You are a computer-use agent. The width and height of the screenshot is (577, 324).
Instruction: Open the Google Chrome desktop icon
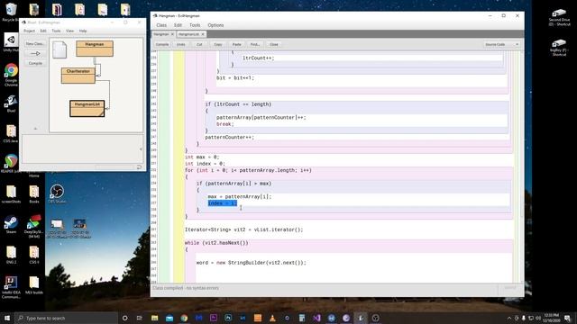(x=11, y=76)
